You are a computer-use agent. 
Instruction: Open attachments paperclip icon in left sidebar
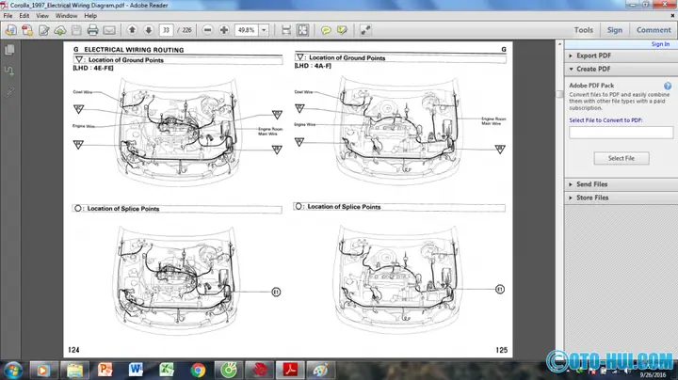click(x=9, y=92)
